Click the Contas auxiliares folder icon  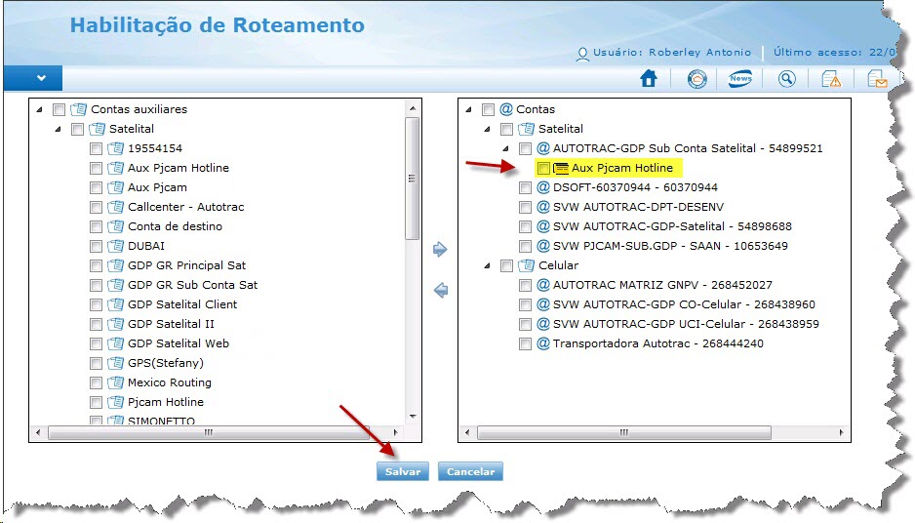78,109
